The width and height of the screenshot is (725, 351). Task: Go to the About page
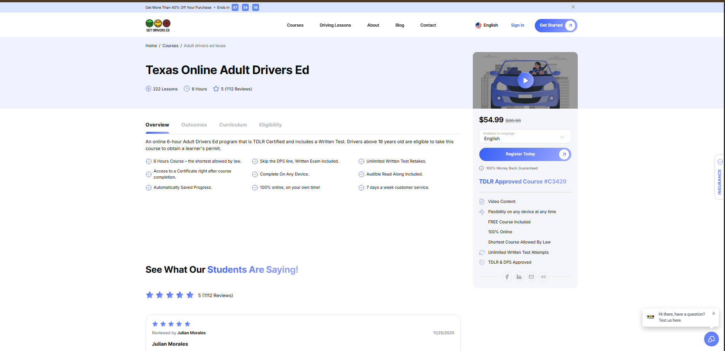point(373,25)
